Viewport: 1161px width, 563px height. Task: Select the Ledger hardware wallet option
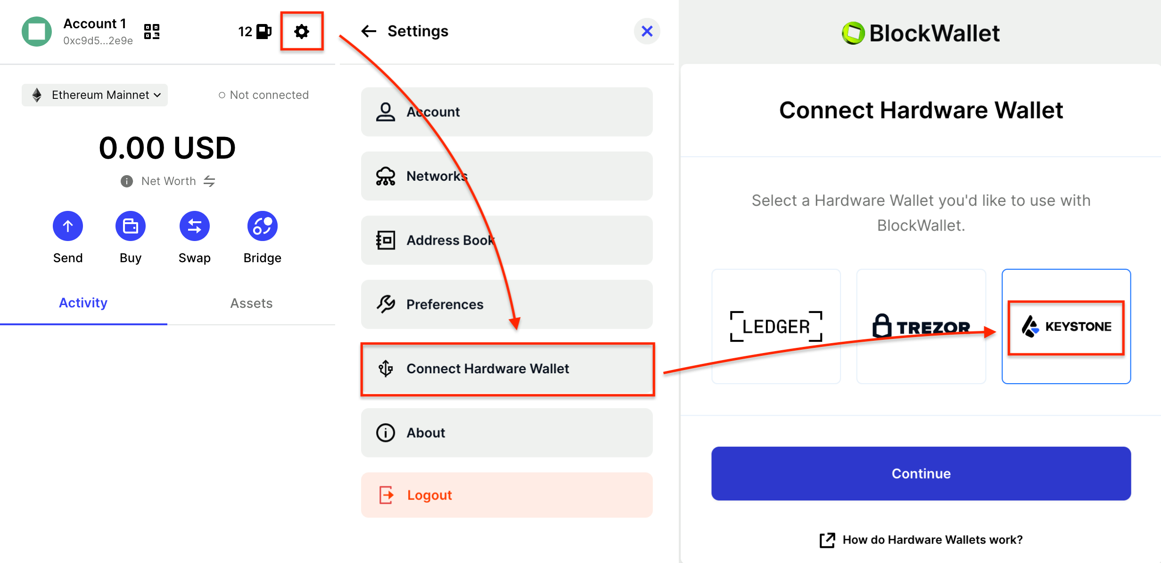pos(776,326)
